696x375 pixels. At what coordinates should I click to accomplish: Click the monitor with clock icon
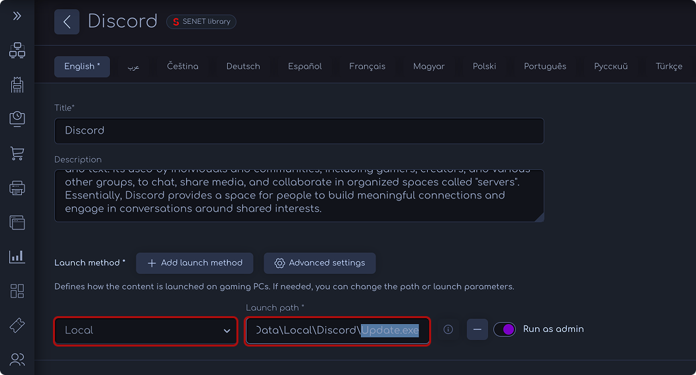point(17,119)
